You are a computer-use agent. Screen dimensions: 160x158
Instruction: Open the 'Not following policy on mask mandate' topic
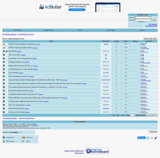20,69
